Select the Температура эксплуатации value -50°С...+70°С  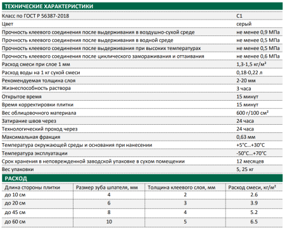coord(251,153)
